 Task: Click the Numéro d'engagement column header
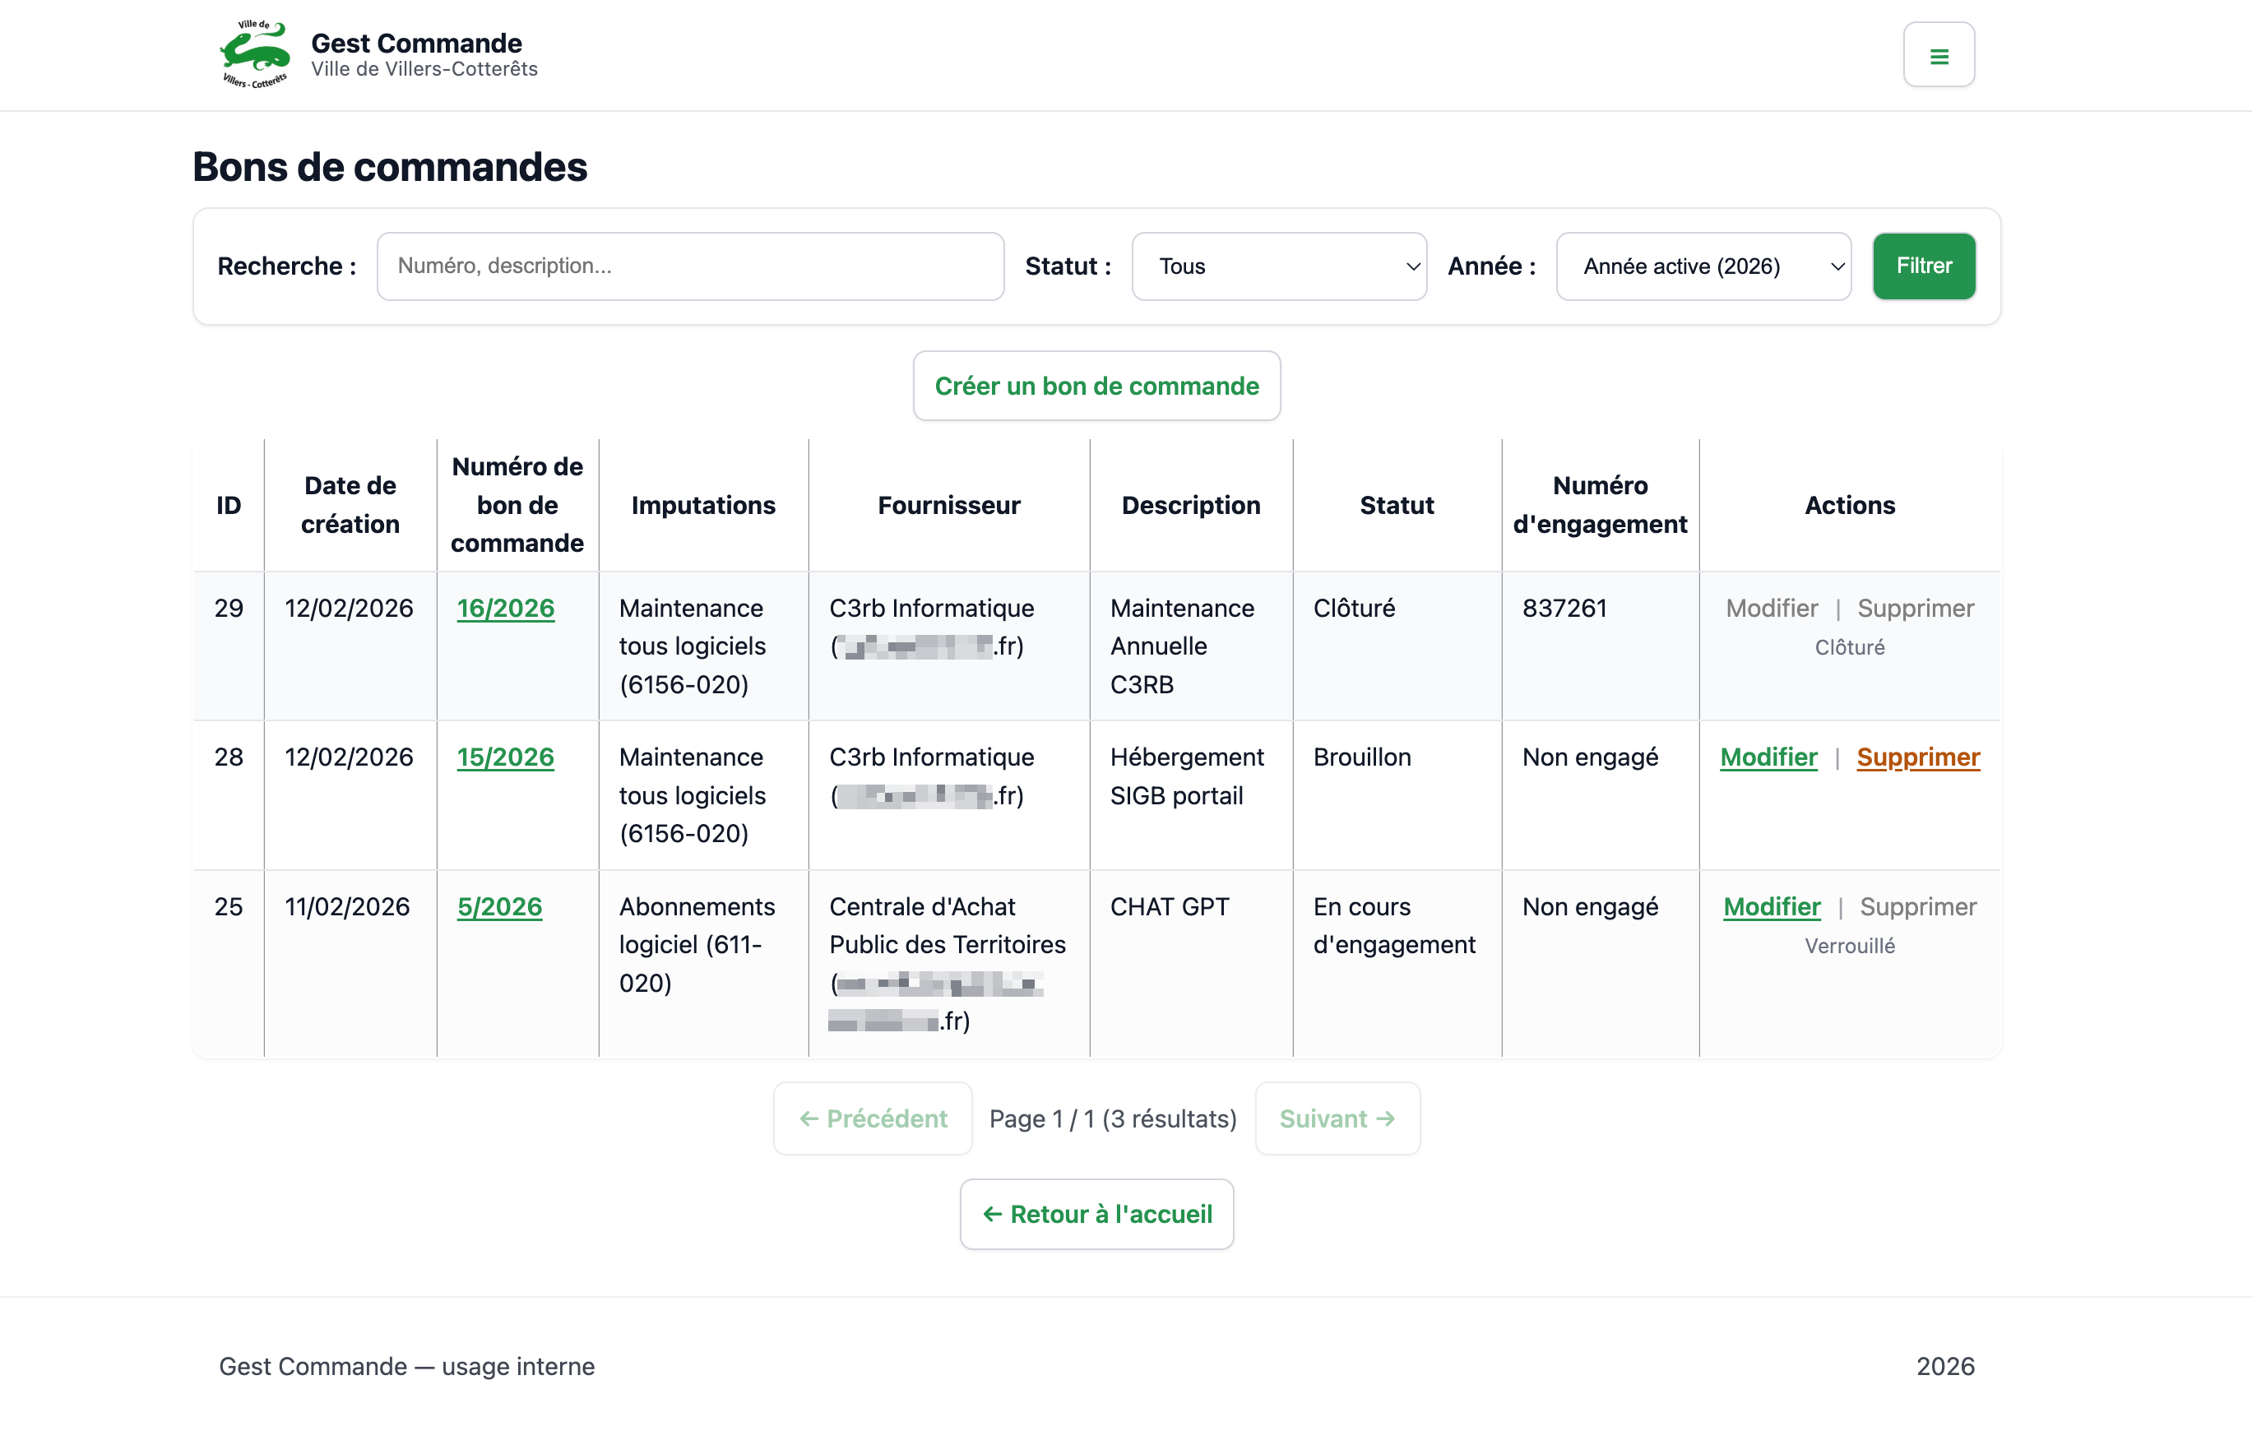[1599, 505]
